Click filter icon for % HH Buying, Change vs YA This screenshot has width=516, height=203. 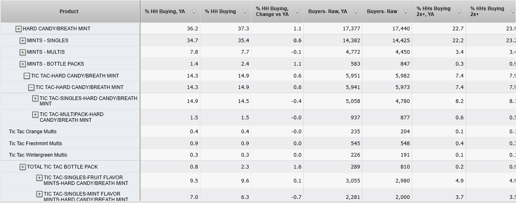click(x=297, y=11)
